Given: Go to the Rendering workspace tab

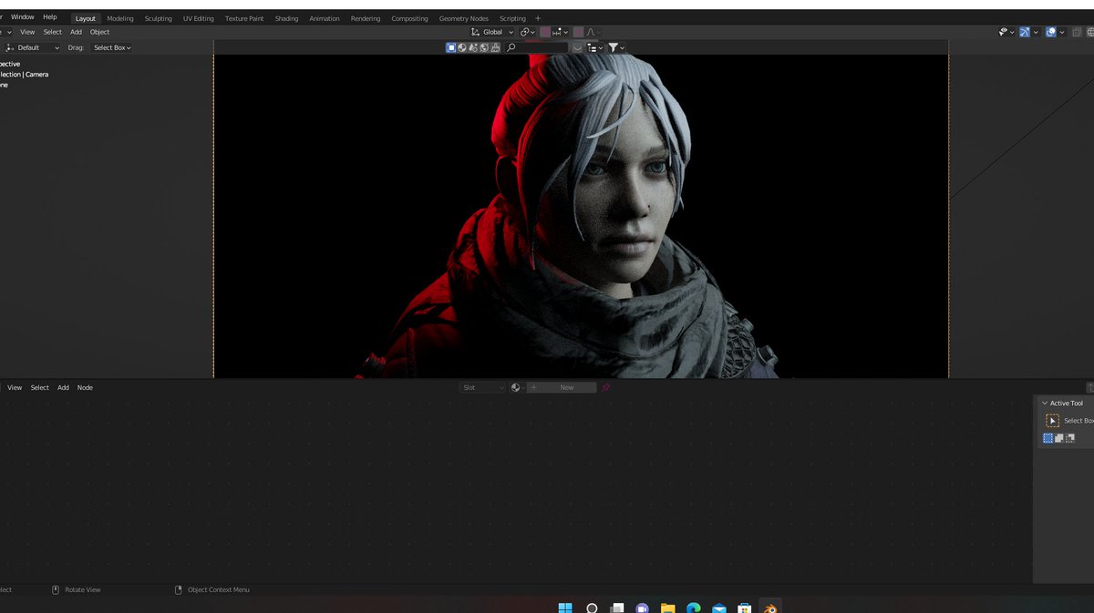Looking at the screenshot, I should [x=366, y=18].
